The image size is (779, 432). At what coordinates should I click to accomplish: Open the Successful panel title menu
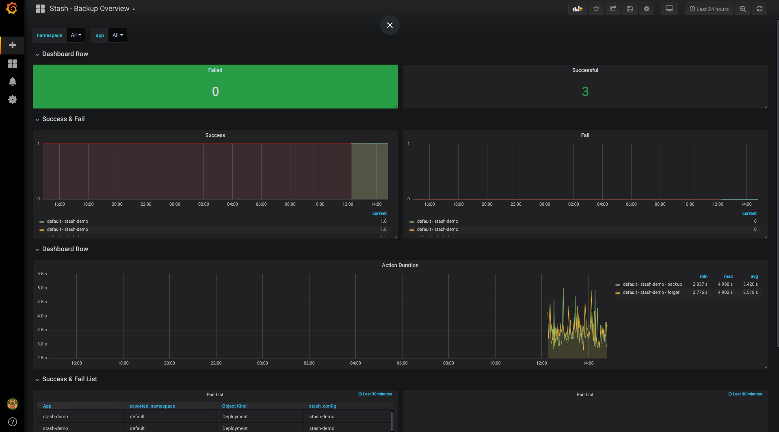pyautogui.click(x=585, y=70)
